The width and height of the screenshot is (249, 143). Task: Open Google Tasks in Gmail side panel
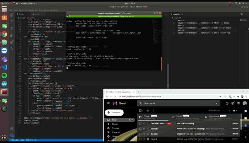point(246,125)
